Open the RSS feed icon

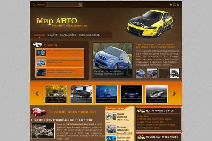coord(178,5)
